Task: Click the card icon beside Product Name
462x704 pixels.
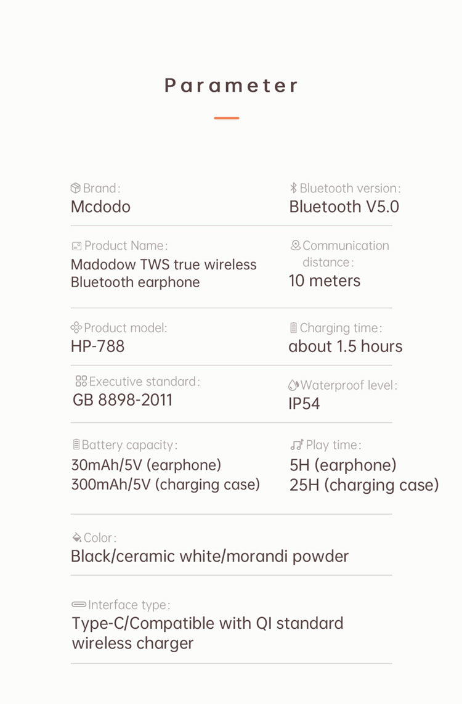Action: [77, 246]
